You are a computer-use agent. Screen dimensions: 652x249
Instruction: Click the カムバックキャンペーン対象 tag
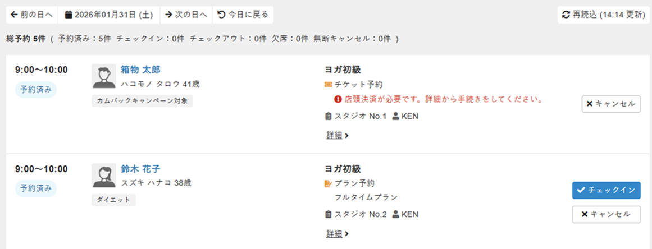point(142,101)
